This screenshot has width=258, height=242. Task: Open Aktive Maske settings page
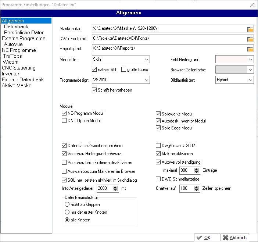pos(17,85)
